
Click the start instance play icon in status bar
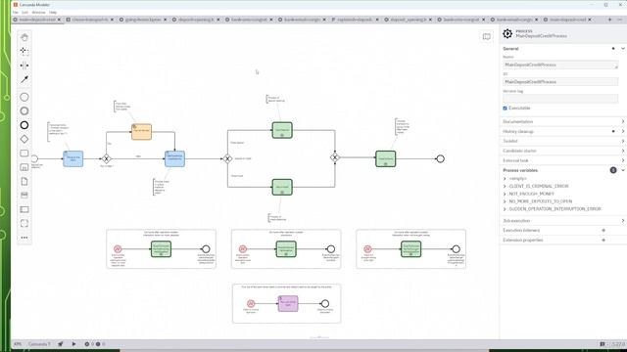click(x=73, y=344)
